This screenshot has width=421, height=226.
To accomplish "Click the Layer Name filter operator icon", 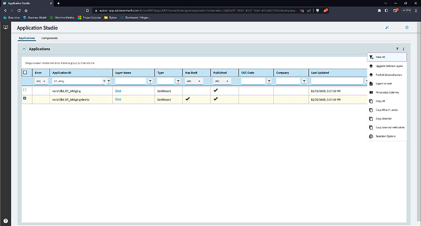I will coord(150,81).
